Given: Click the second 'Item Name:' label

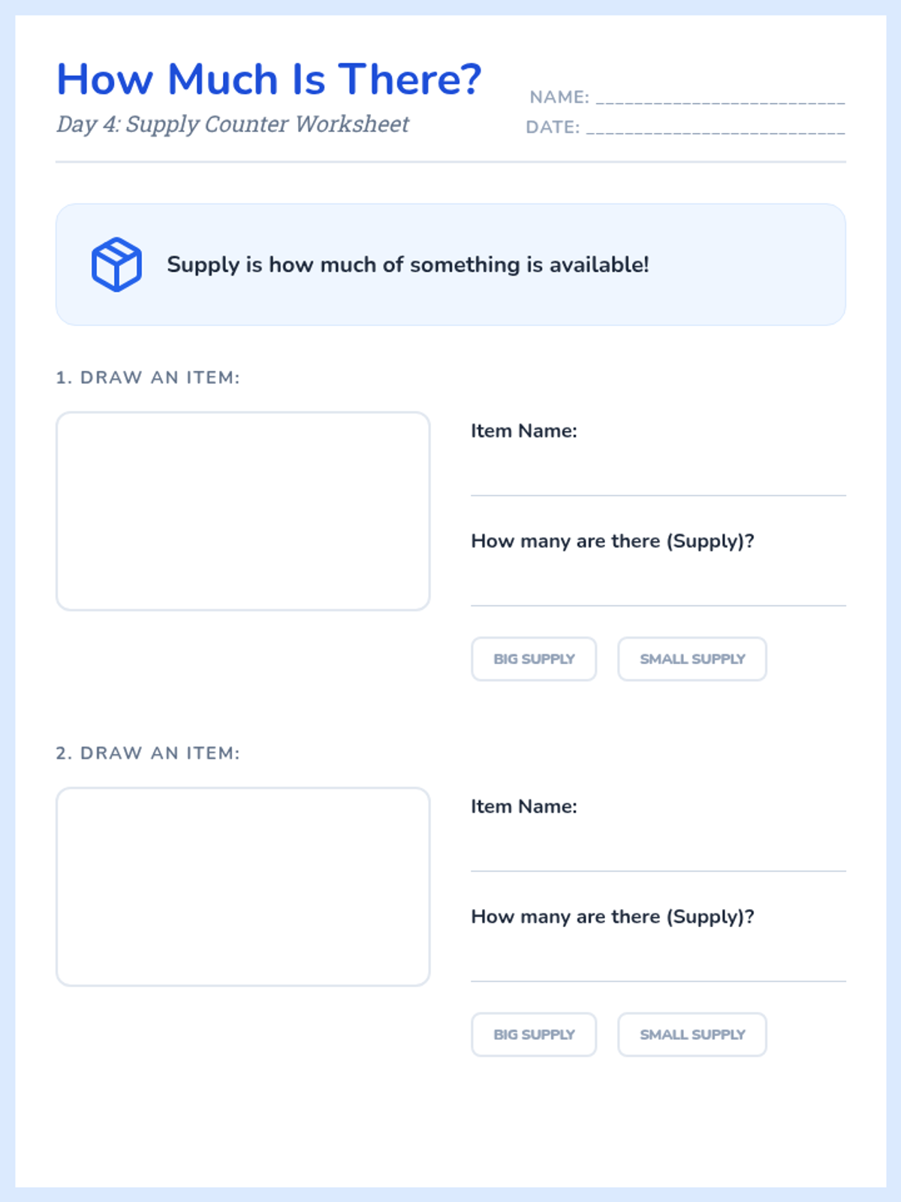Looking at the screenshot, I should pyautogui.click(x=524, y=806).
